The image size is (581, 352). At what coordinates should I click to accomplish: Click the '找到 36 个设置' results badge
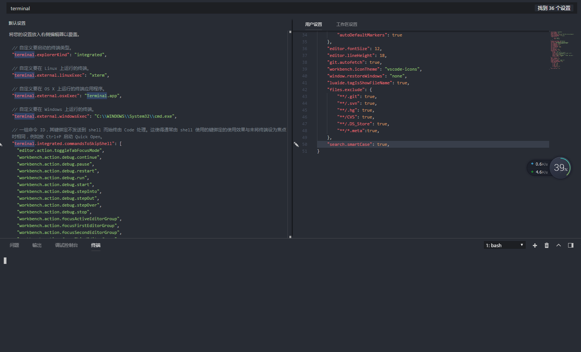point(554,8)
